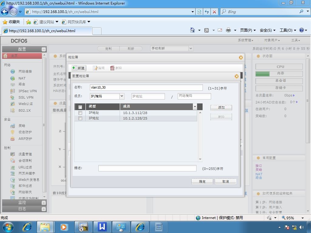
Task: Click the CPU usage bar
Action: point(279,66)
